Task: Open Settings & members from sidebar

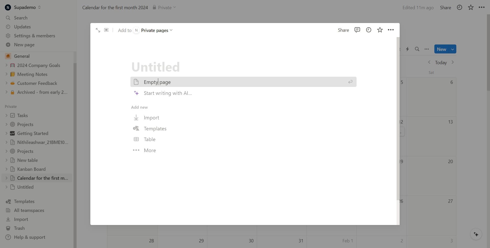Action: [34, 36]
